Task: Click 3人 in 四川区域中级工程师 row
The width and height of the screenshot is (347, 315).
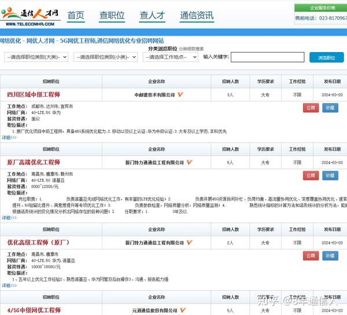Action: (230, 95)
